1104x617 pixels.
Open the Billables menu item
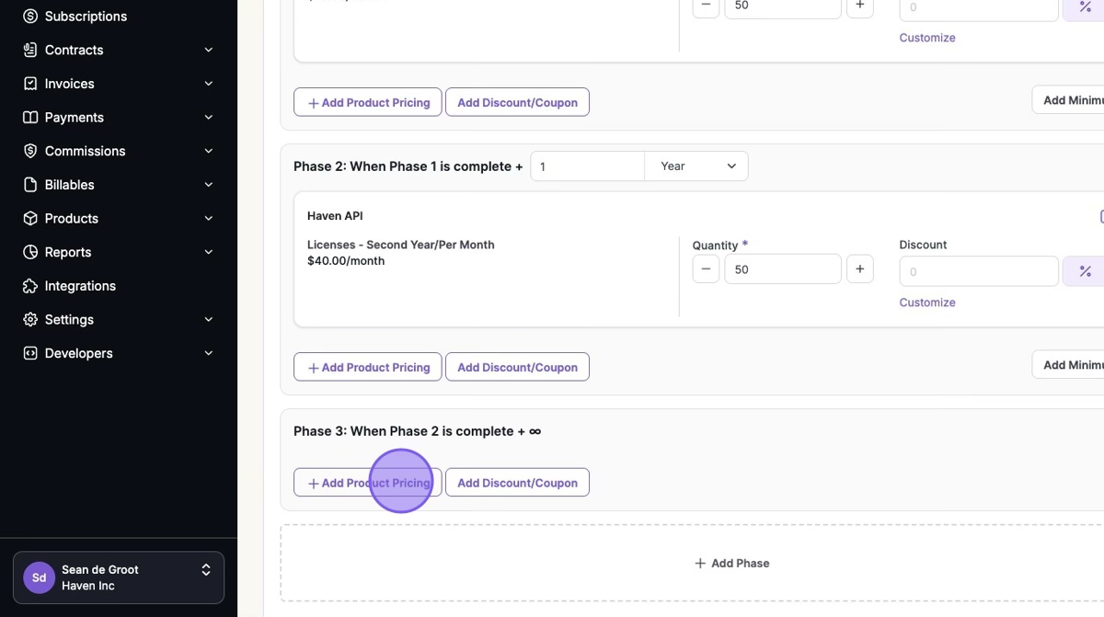click(70, 185)
